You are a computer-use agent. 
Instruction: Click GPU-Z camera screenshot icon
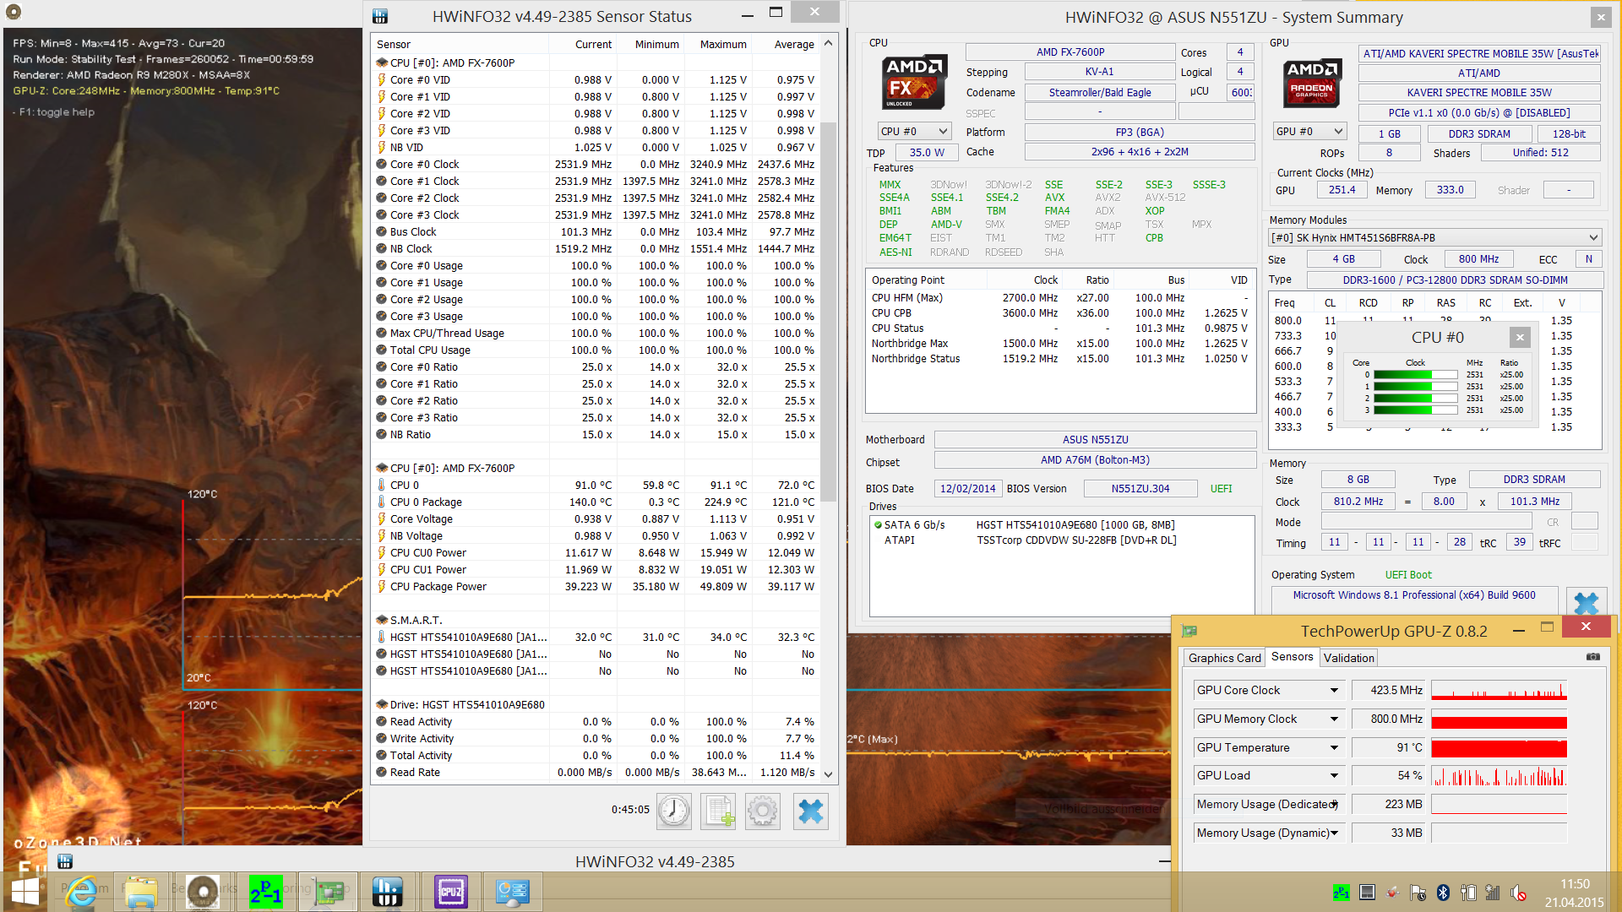click(x=1592, y=657)
